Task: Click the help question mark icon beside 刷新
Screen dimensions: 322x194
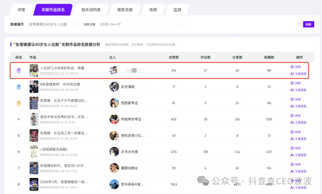Action: 299,24
